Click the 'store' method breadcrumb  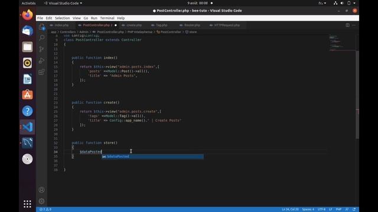191,32
